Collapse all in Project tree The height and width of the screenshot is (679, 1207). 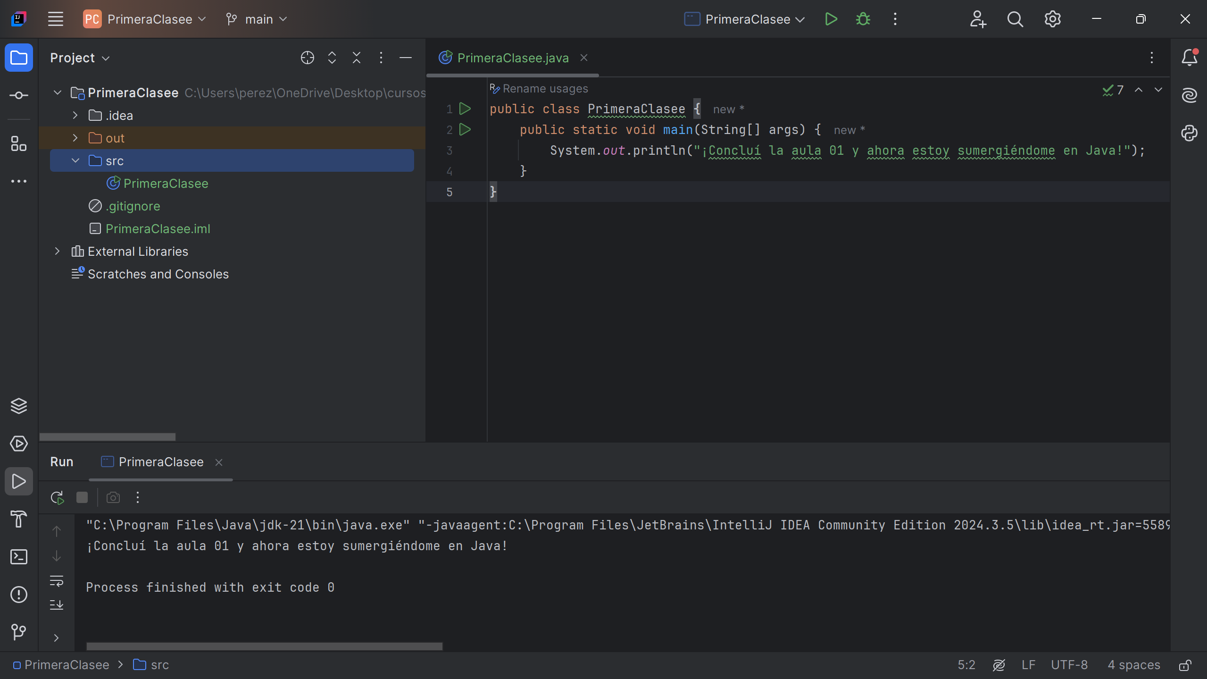coord(357,58)
